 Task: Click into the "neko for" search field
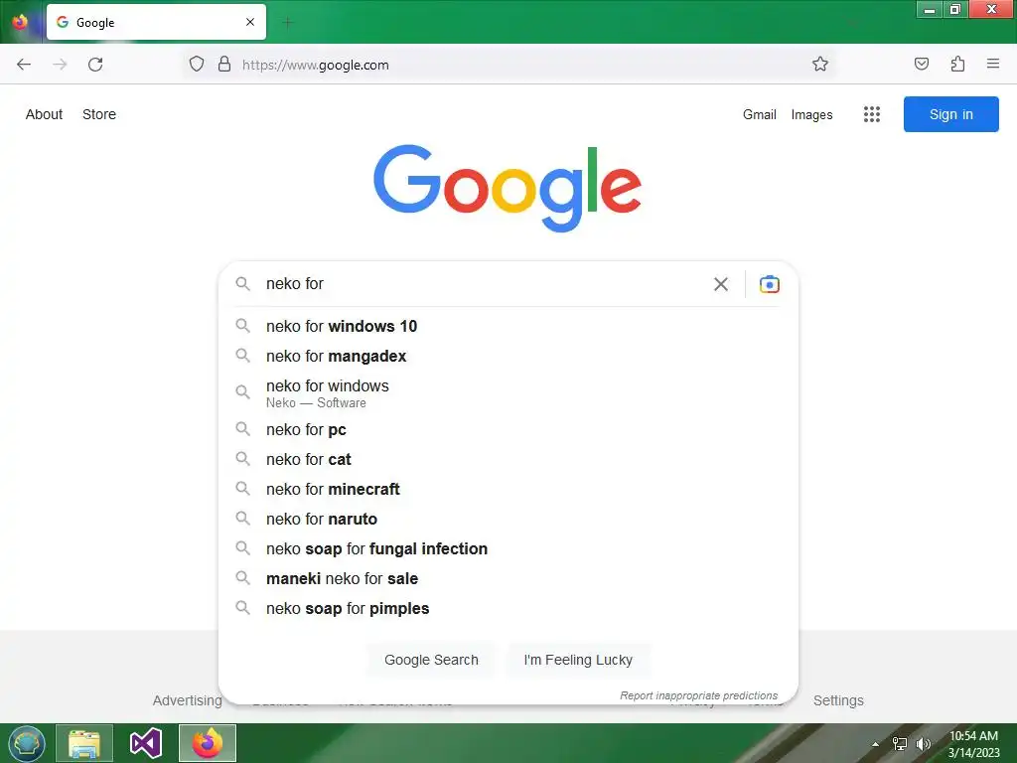(484, 284)
